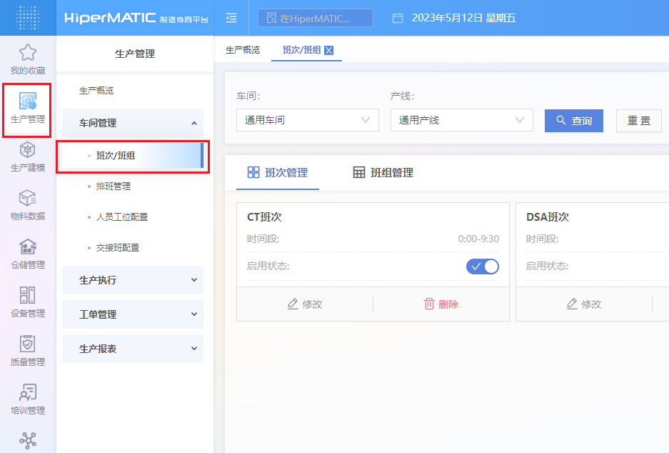Open 生产概览 in the side menu
This screenshot has height=453, width=669.
(x=96, y=91)
